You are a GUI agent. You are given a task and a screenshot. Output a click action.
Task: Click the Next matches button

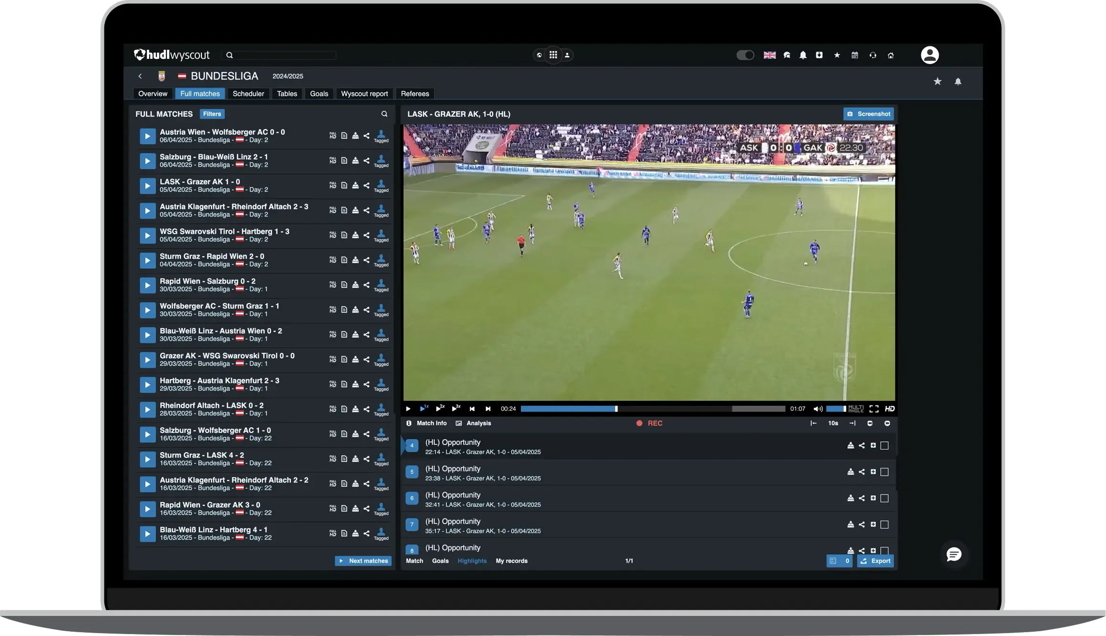point(363,560)
